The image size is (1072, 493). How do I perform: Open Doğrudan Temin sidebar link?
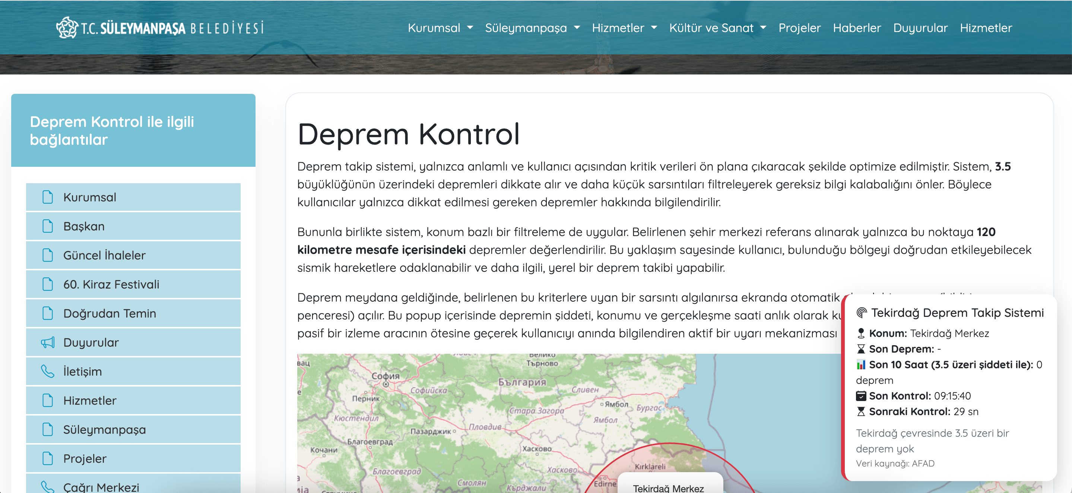133,313
